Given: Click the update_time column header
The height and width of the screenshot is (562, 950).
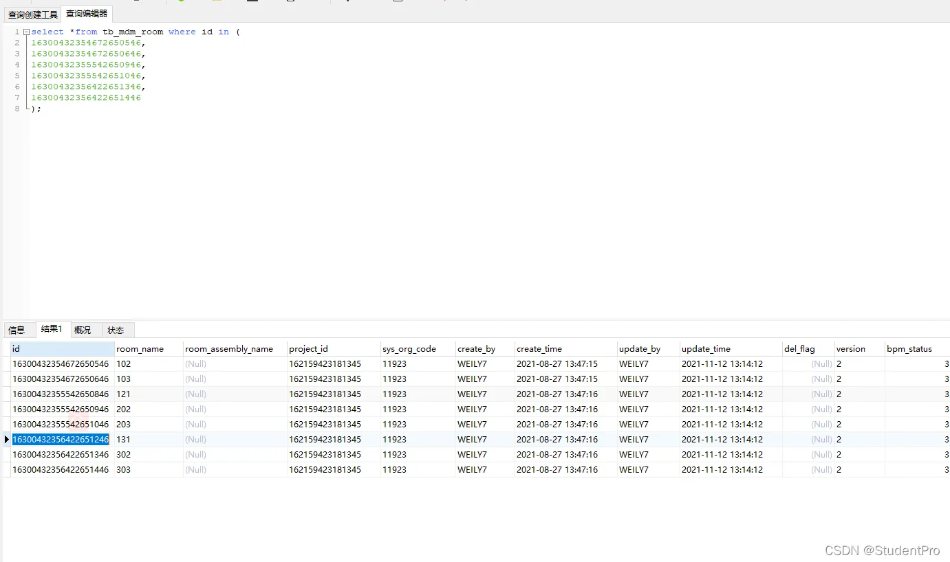Looking at the screenshot, I should (x=731, y=349).
